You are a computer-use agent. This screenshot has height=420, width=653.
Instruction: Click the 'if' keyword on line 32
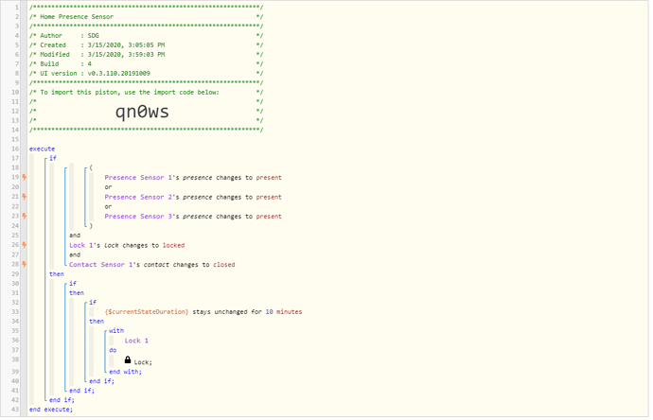(x=93, y=302)
